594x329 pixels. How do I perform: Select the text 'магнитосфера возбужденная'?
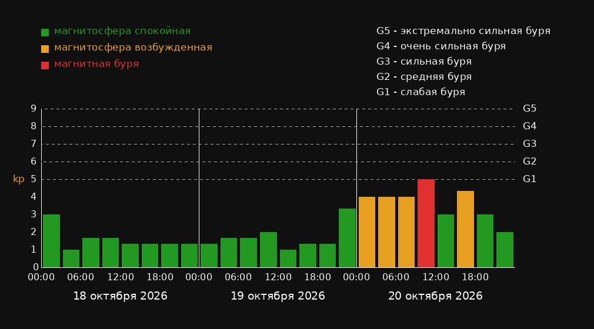coord(134,48)
